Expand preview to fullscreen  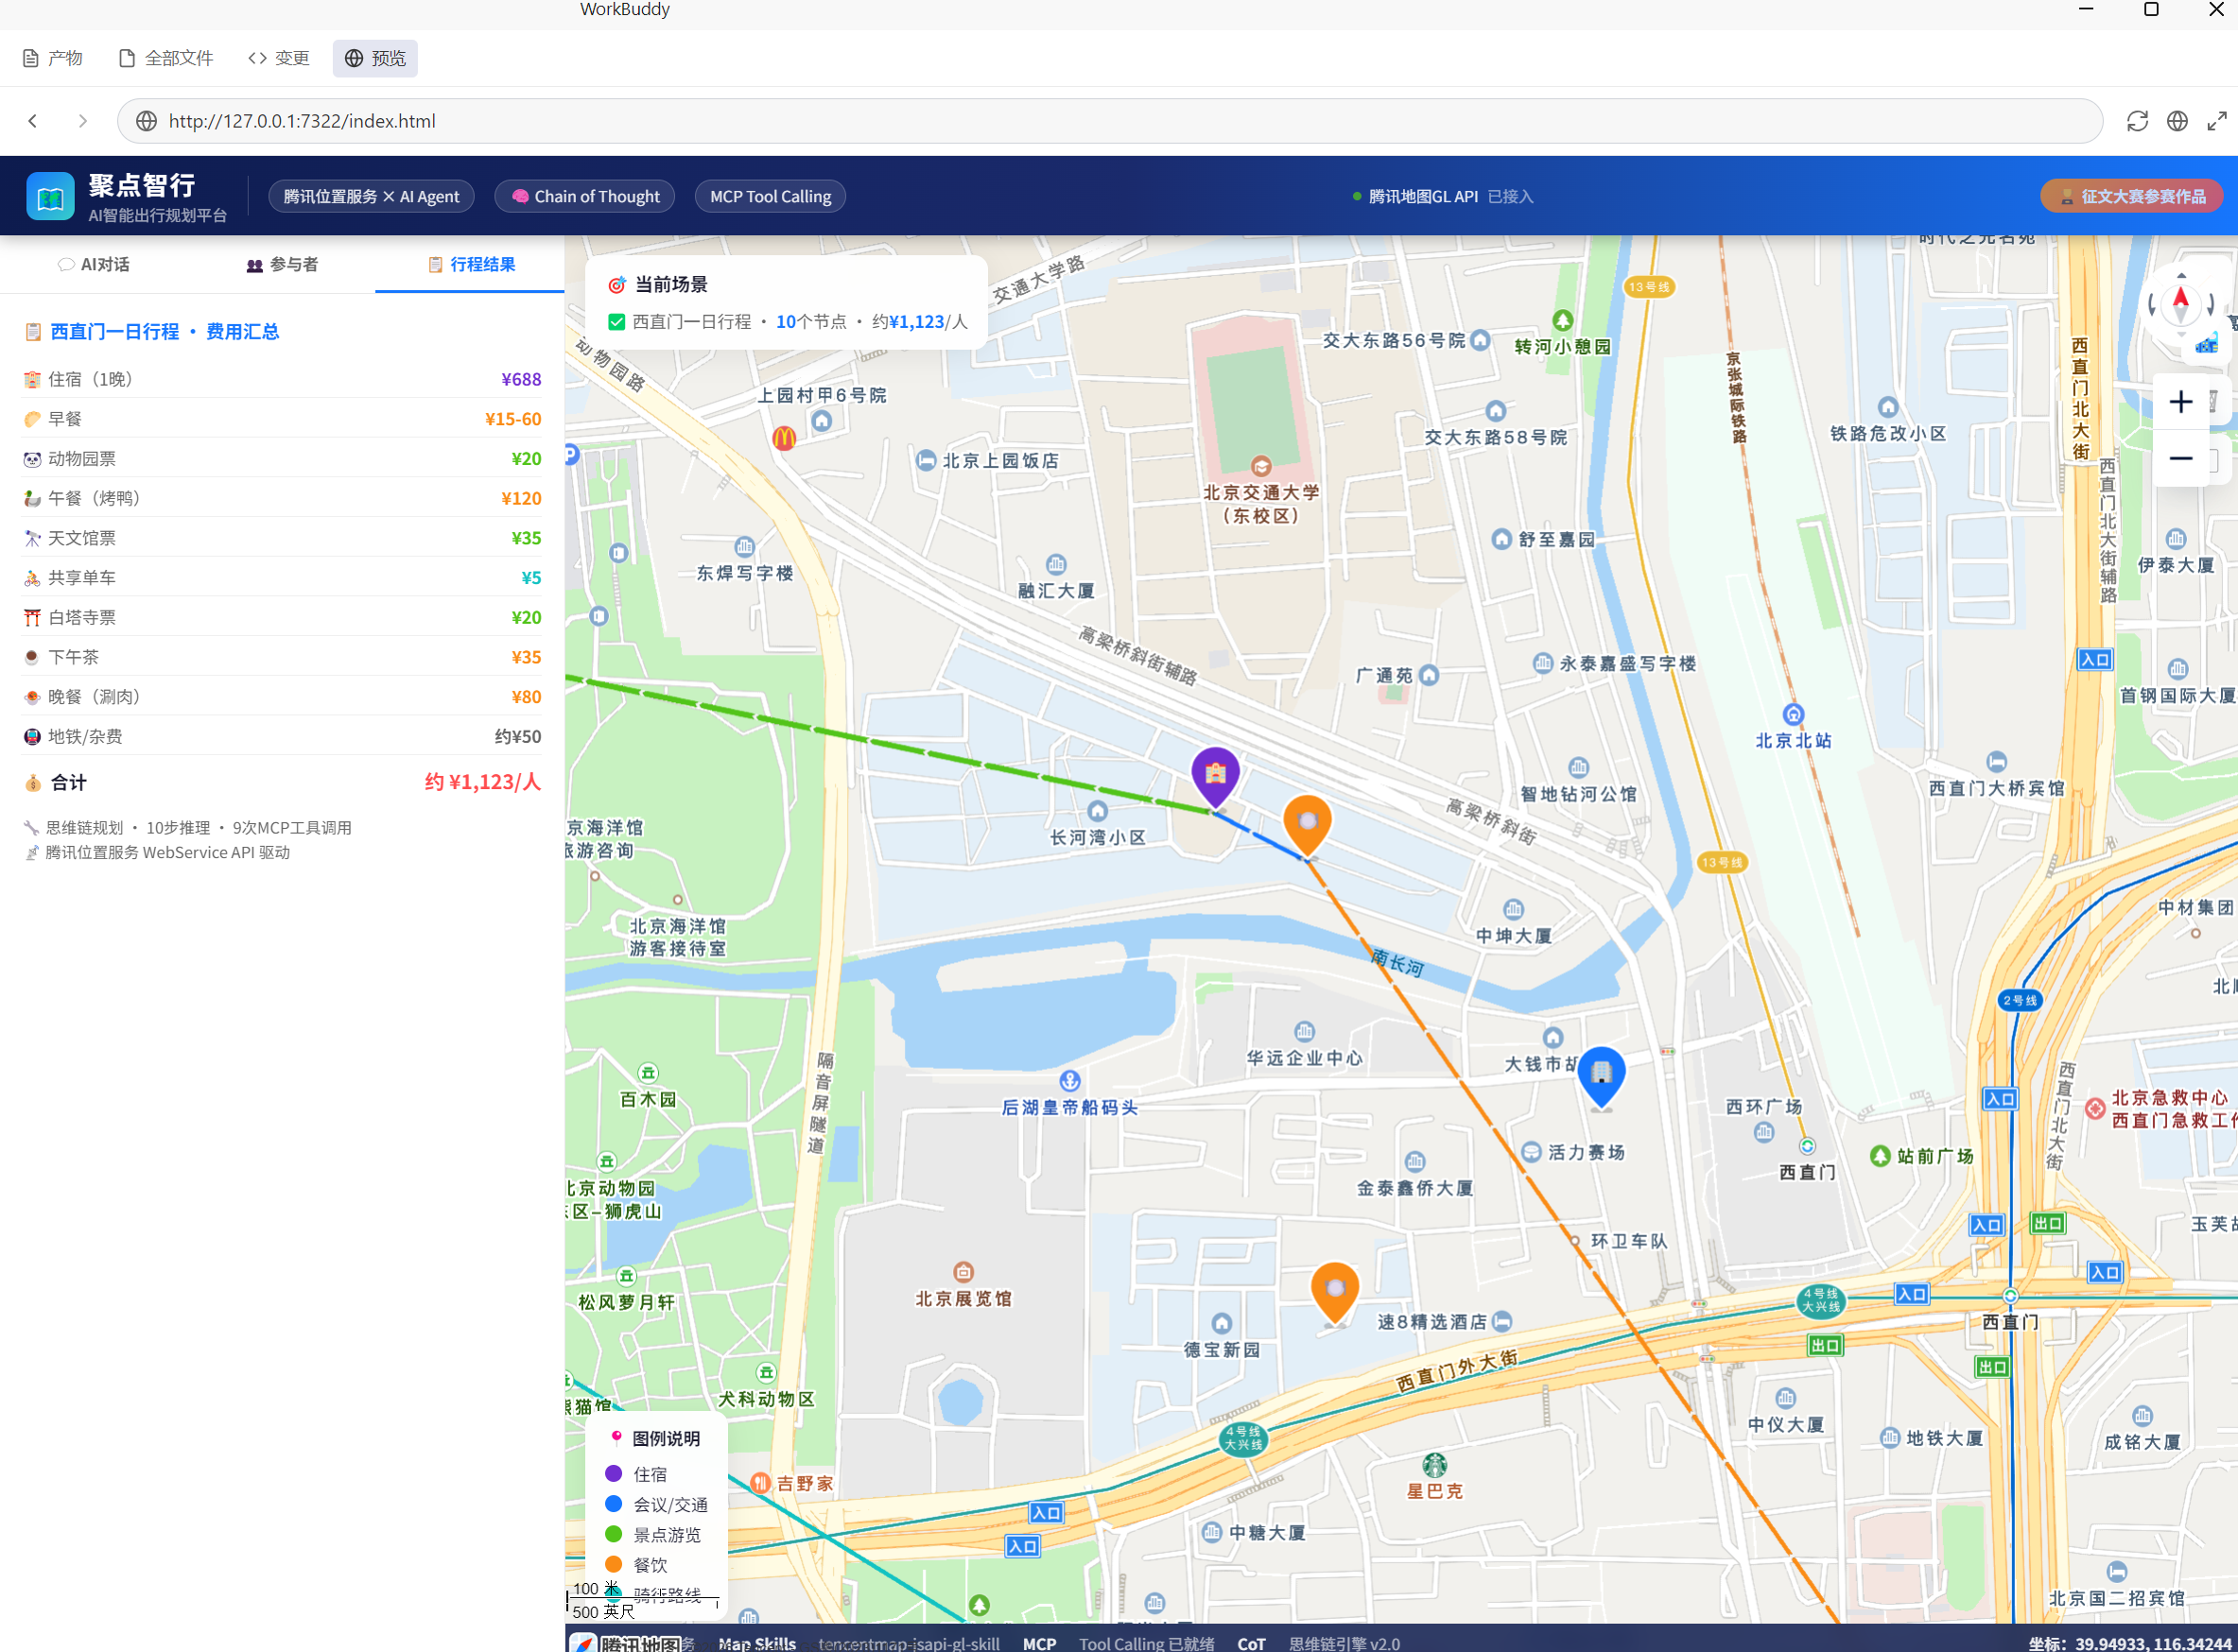[x=2217, y=121]
